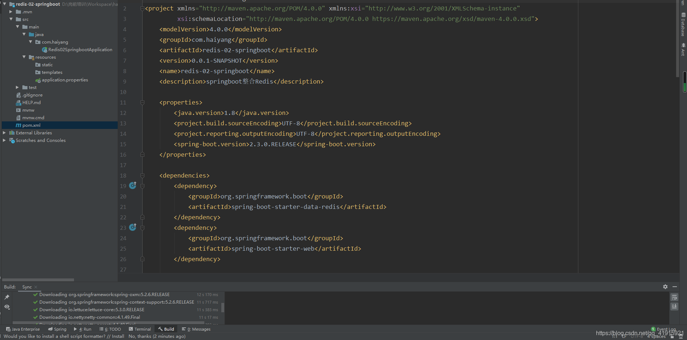This screenshot has width=687, height=340.
Task: Fold the first dependency block at line 19
Action: [x=142, y=186]
